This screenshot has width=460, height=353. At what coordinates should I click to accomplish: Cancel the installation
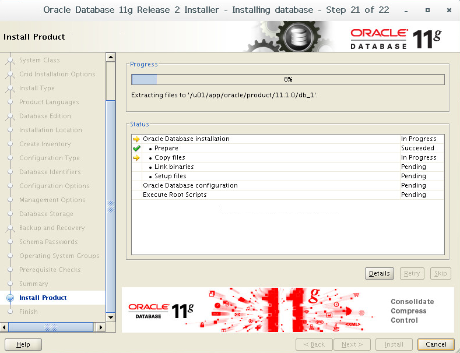pos(436,344)
